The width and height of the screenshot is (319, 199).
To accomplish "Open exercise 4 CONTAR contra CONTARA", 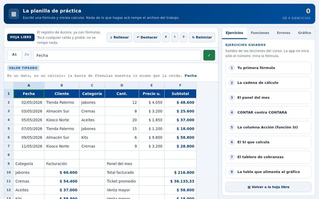I will pos(268,112).
